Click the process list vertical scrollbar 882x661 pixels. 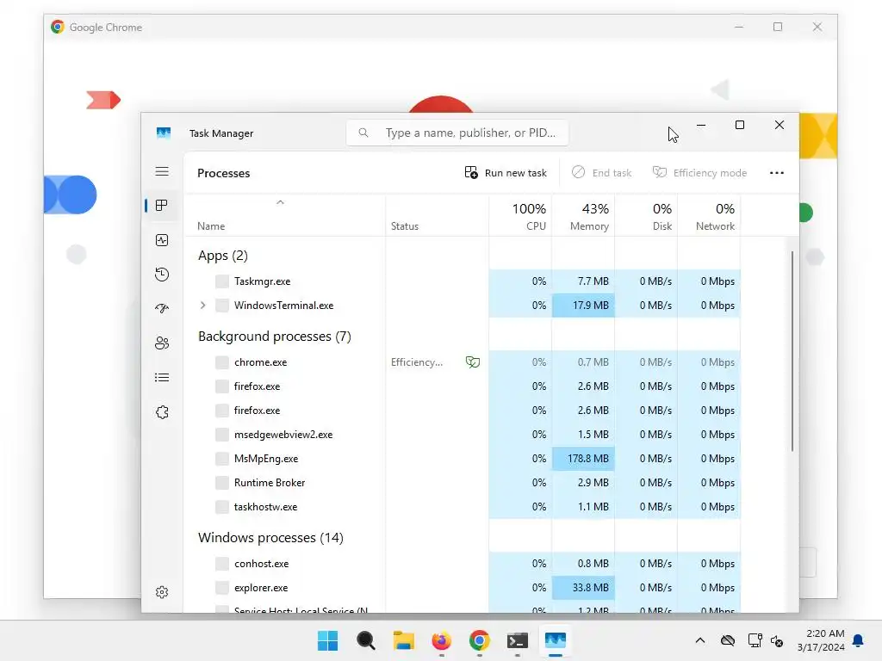tap(792, 351)
